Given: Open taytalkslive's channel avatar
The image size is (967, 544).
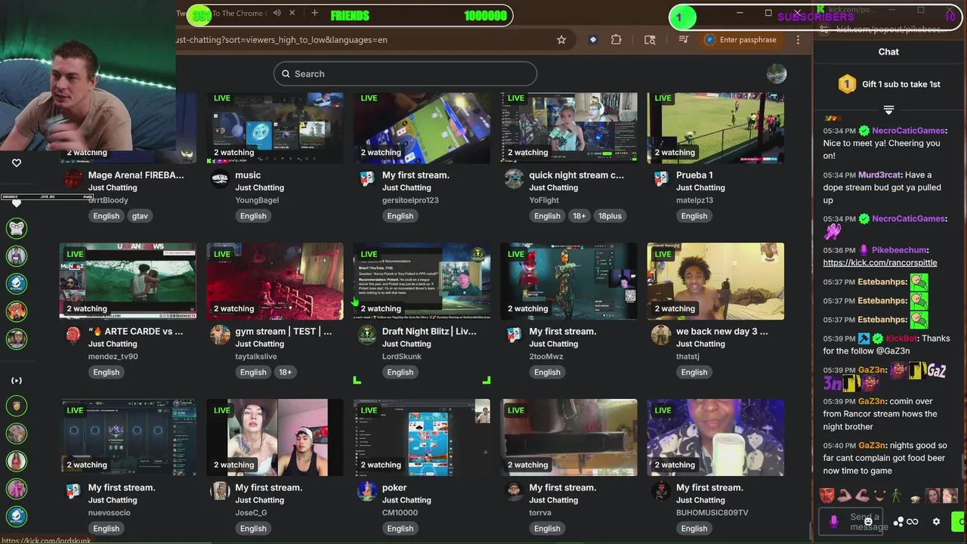Looking at the screenshot, I should [220, 335].
